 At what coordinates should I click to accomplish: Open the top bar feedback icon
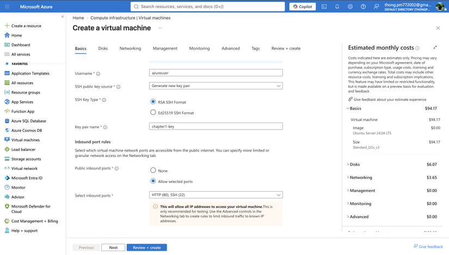(376, 7)
